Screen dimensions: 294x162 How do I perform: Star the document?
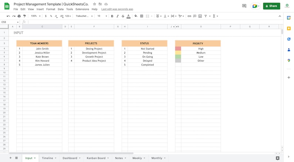[x=94, y=4]
